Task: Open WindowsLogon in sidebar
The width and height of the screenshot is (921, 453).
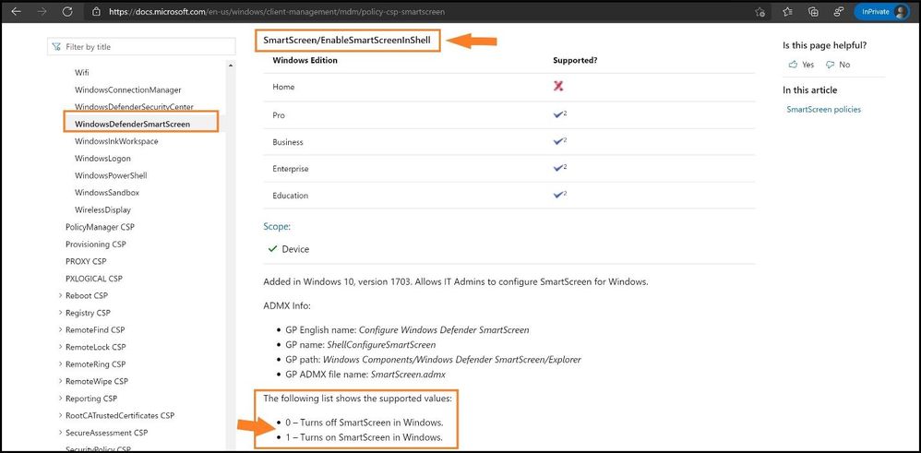Action: pos(102,159)
